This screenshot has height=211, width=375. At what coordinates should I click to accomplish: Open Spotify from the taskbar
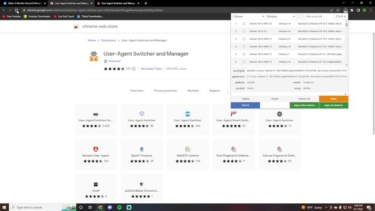point(120,207)
